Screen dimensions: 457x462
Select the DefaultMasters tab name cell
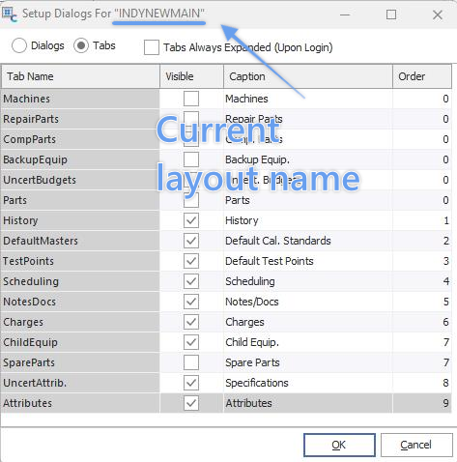point(80,241)
